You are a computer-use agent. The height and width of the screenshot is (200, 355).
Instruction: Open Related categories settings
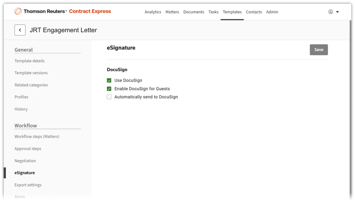[x=31, y=85]
